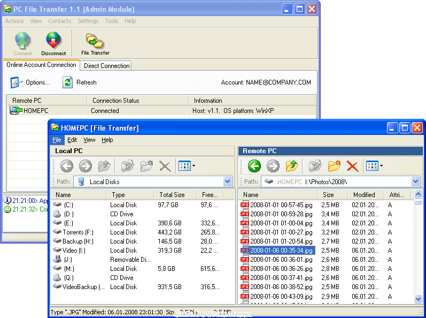Click the Local PC delete X icon
Image resolution: width=426 pixels, height=318 pixels.
tap(165, 166)
